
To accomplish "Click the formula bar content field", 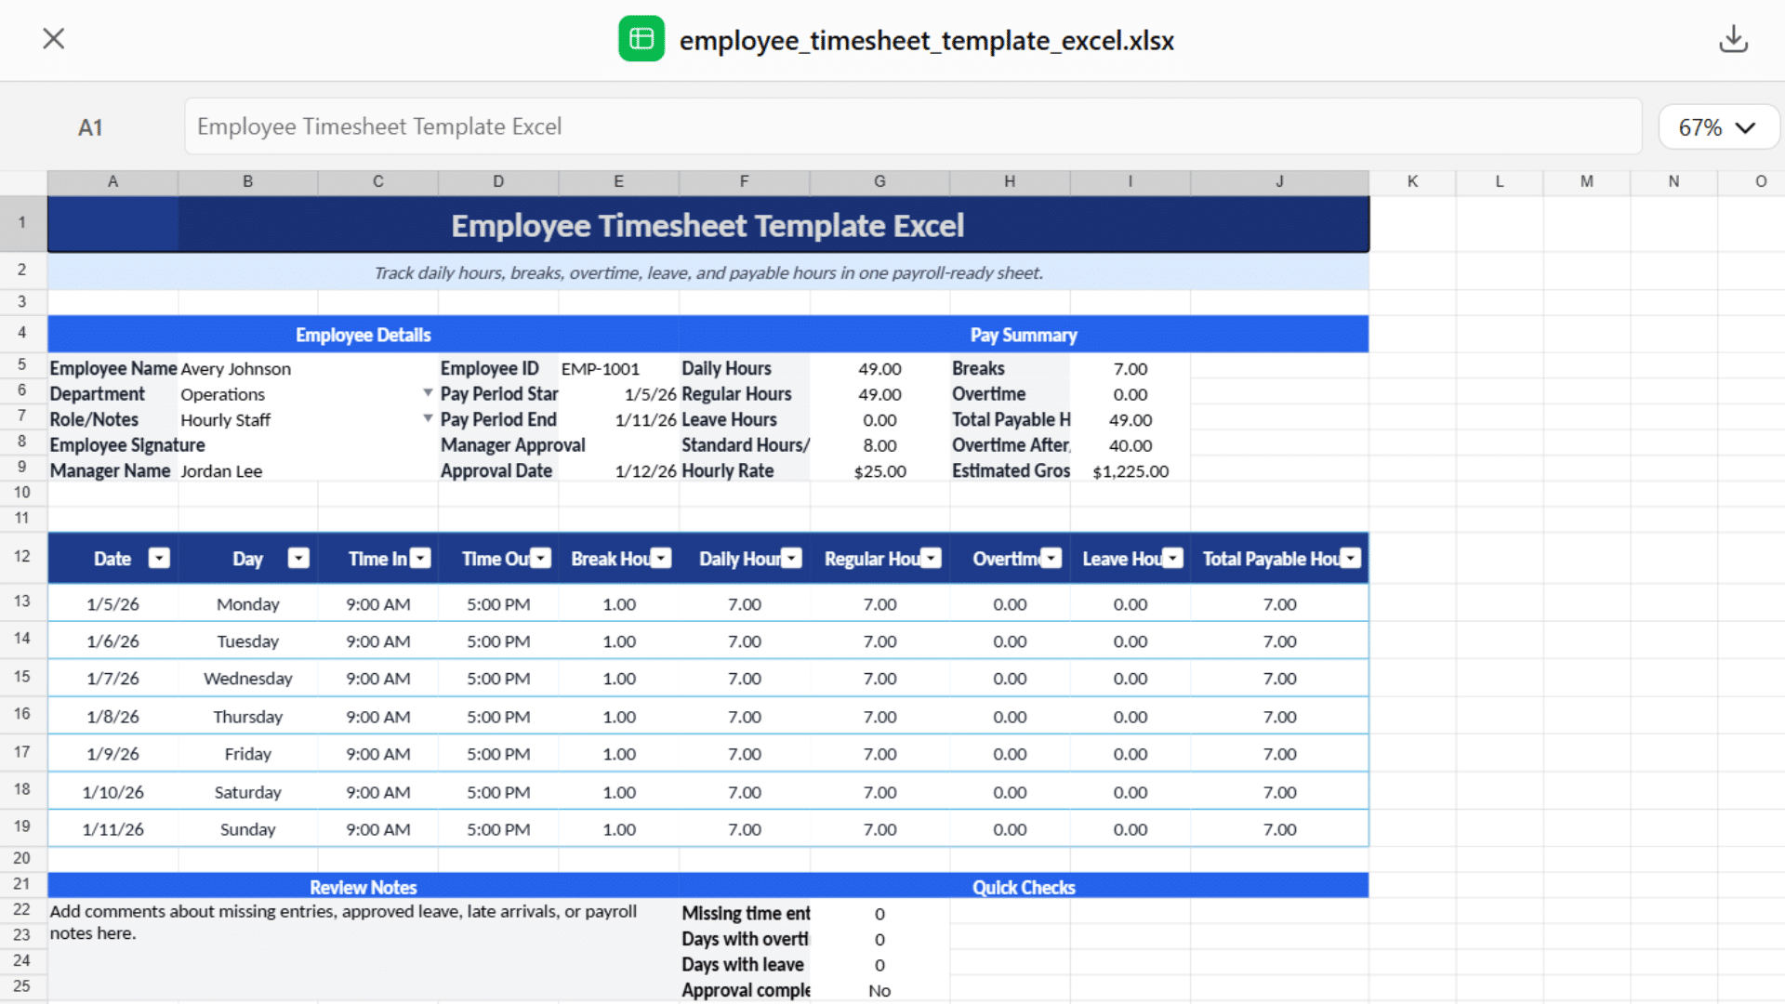I will point(913,126).
